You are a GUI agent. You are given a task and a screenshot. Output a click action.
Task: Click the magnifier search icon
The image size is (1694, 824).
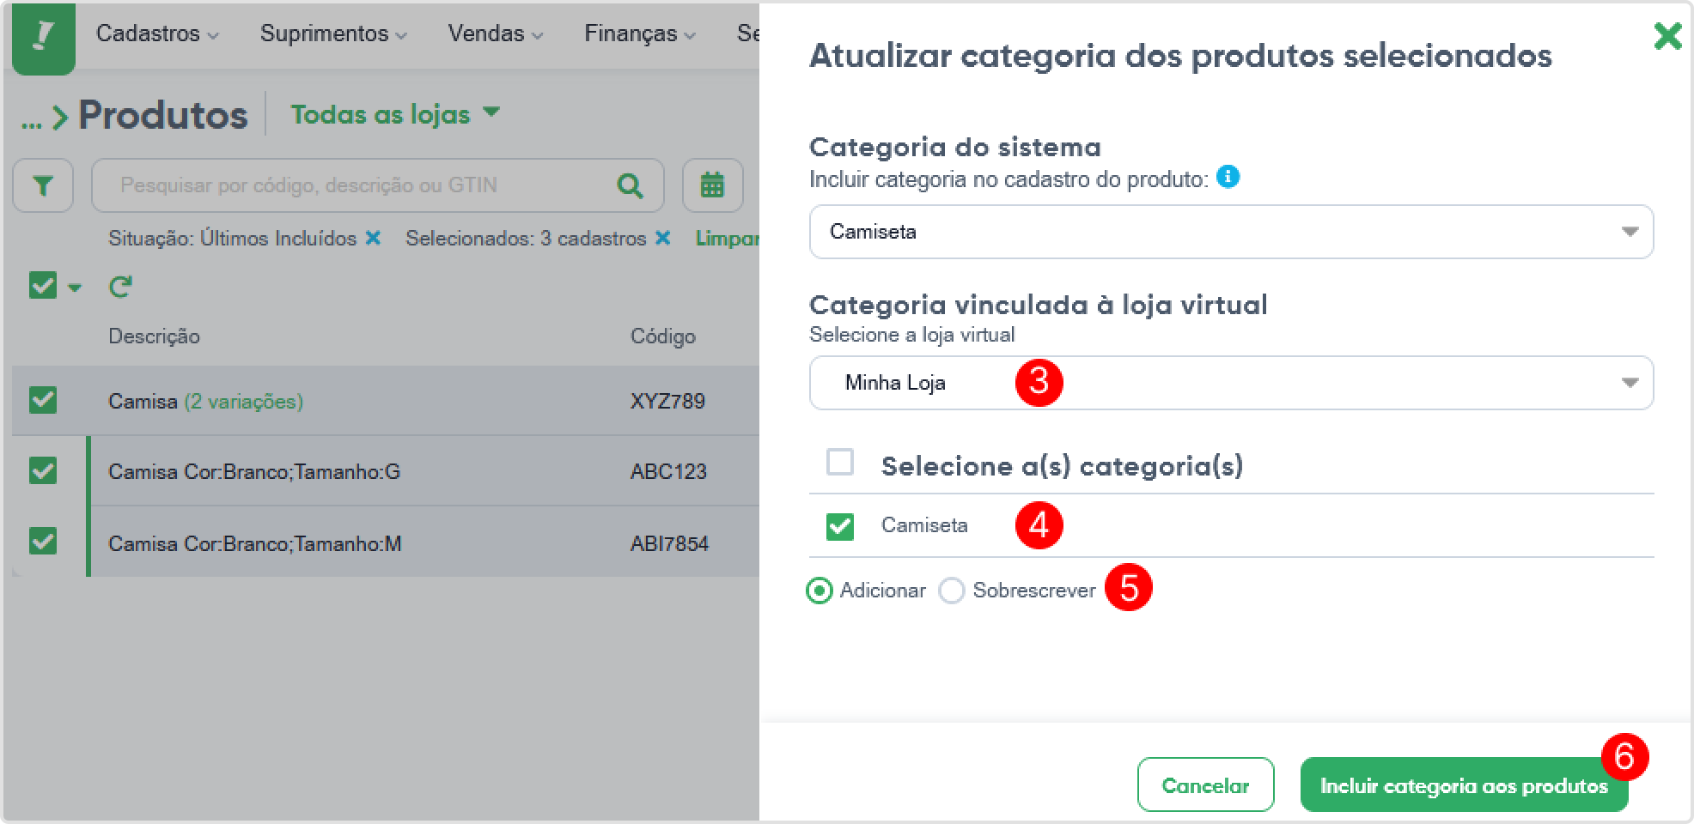[630, 185]
